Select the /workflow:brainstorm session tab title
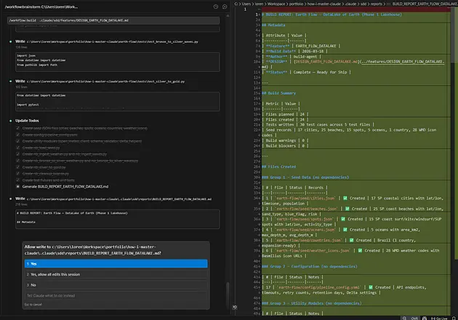458x320 pixels. pos(41,7)
